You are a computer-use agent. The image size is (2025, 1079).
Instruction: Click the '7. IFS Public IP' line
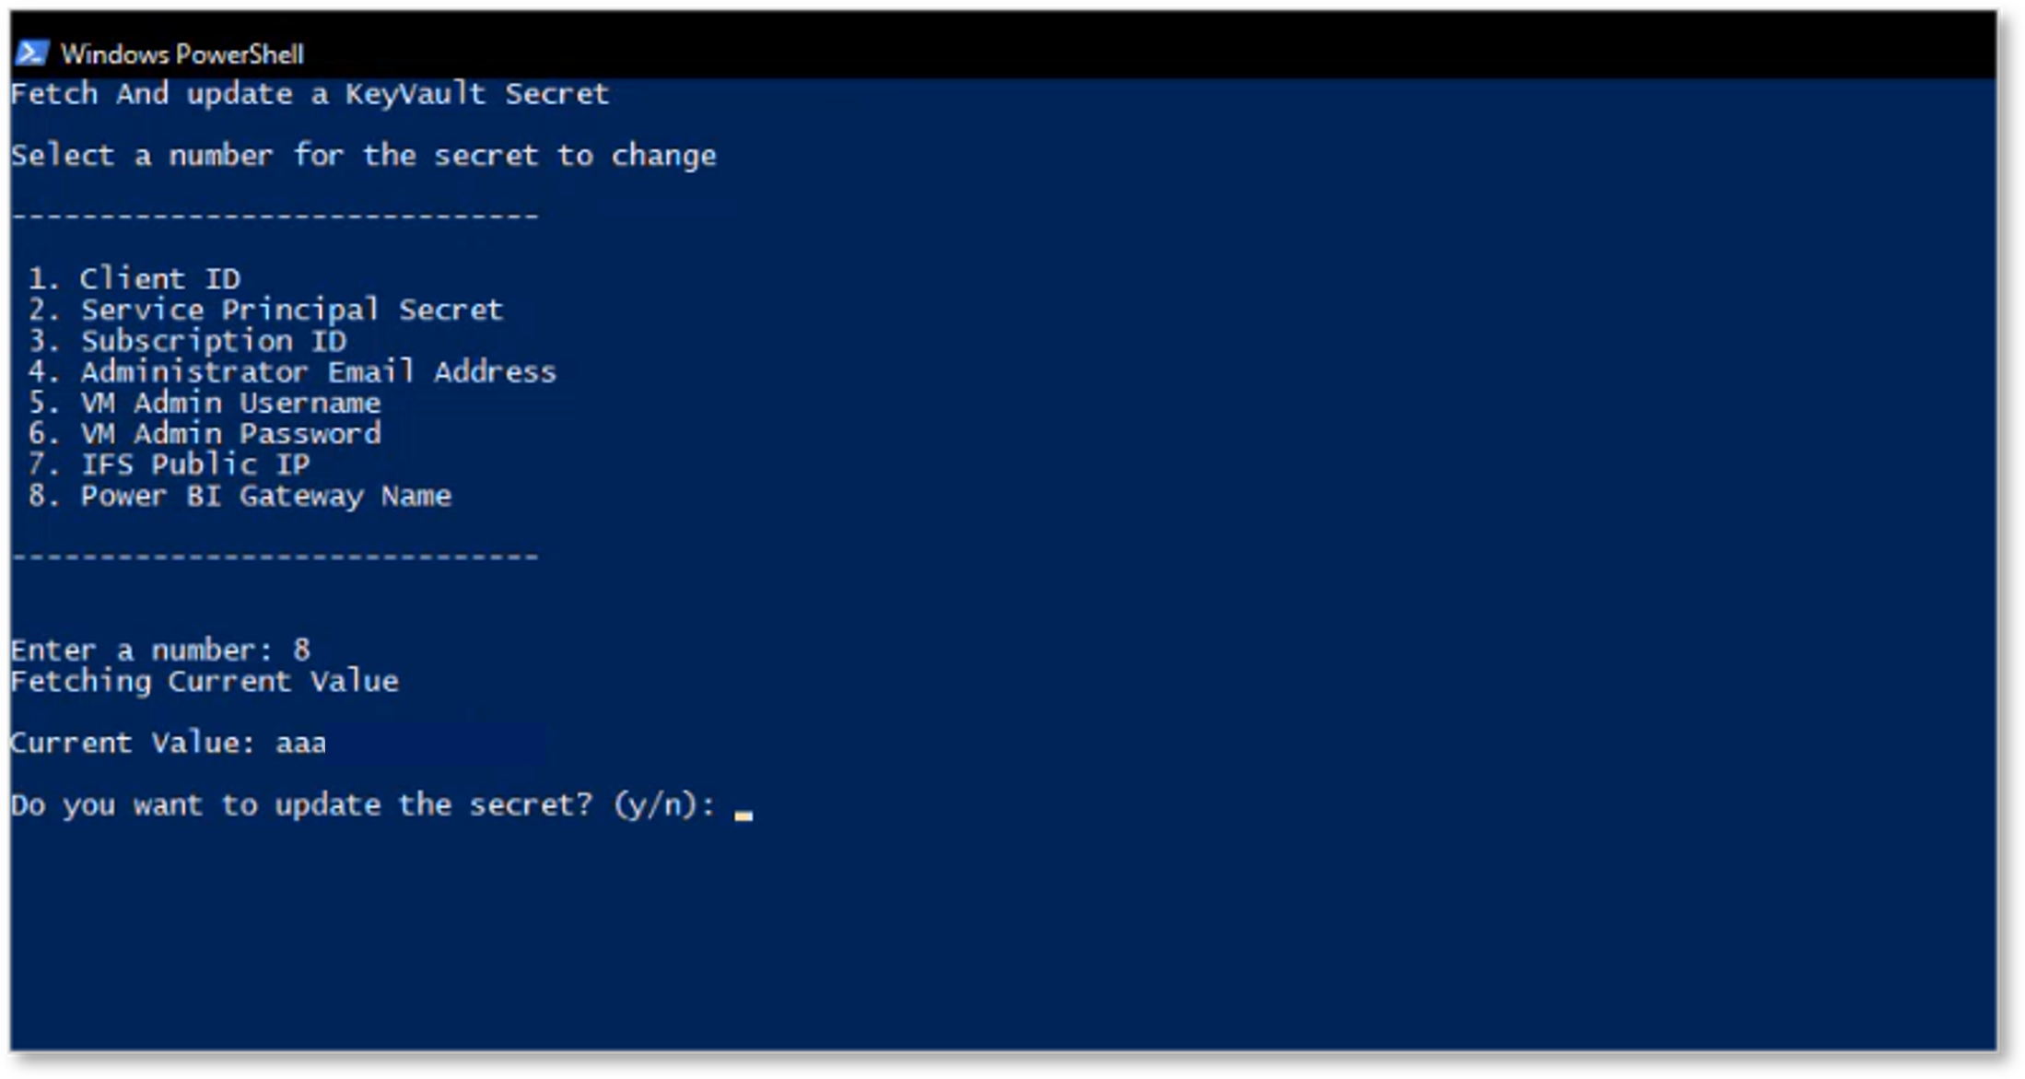170,464
